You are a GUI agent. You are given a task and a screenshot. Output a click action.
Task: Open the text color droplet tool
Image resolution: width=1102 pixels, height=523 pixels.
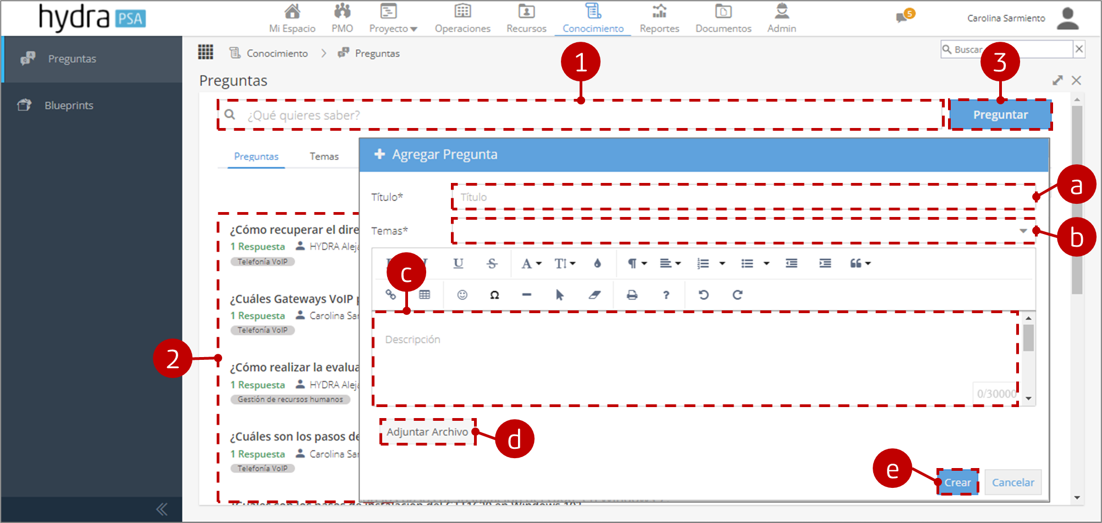597,263
